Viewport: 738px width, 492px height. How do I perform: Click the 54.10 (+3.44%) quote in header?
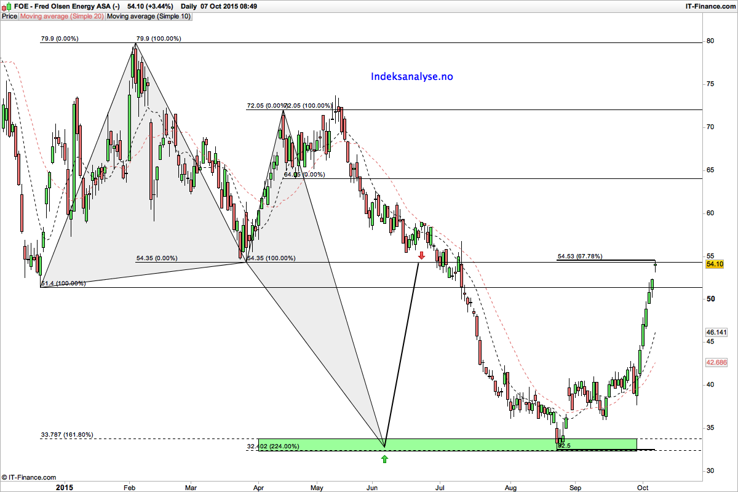tap(151, 6)
